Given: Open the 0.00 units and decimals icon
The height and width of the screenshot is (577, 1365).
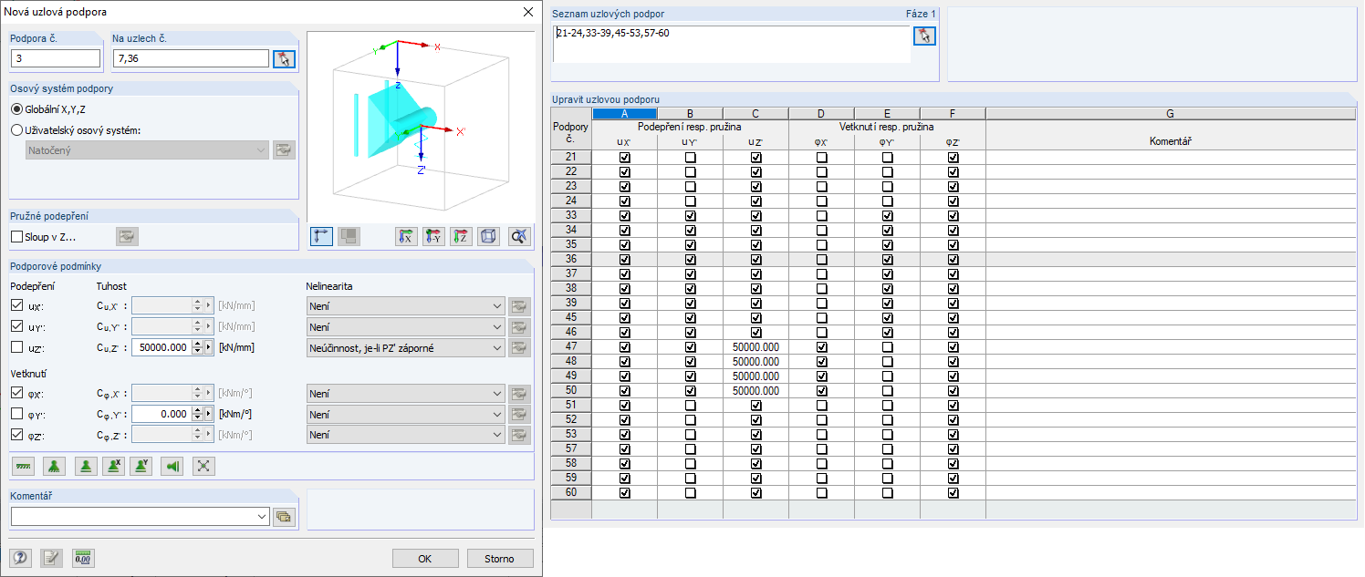Looking at the screenshot, I should 84,558.
